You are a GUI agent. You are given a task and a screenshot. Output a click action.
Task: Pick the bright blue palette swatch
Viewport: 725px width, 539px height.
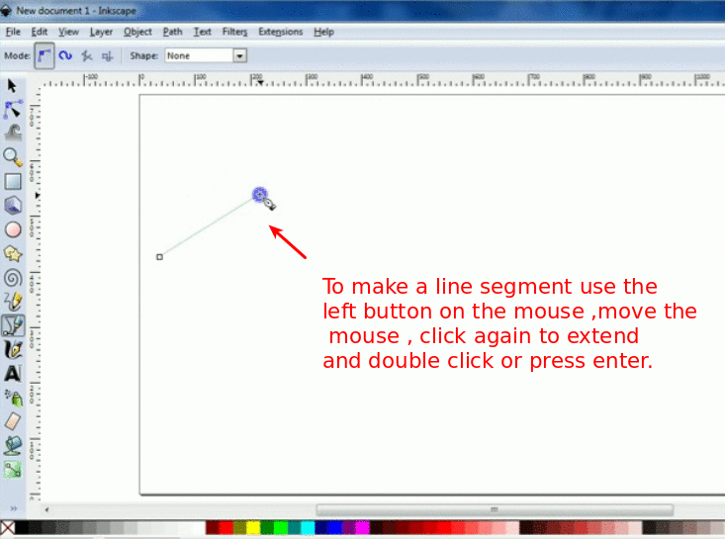[x=335, y=527]
